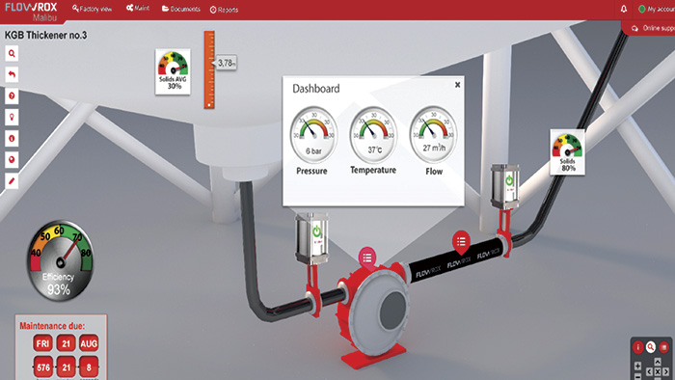Viewport: 675px width, 380px height.
Task: Click the red list marker above pump
Action: coord(367,258)
